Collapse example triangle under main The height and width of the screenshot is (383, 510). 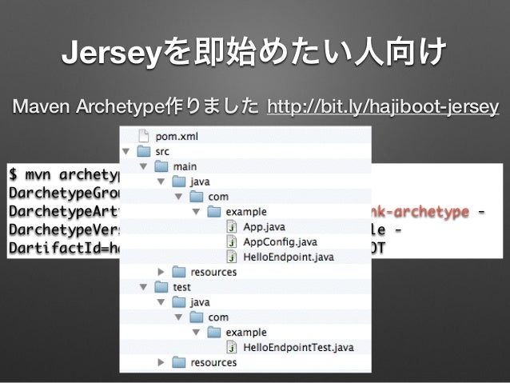click(x=196, y=212)
